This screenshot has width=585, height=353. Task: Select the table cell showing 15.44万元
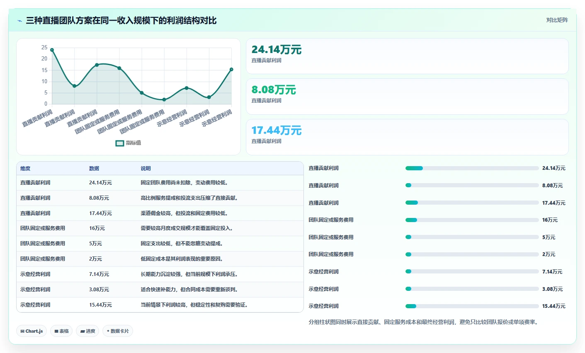100,305
